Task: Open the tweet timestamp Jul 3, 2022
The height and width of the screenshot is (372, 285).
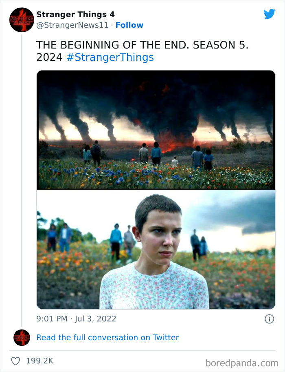Action: [76, 319]
